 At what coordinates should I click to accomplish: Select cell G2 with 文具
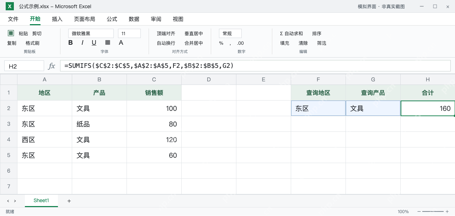click(x=373, y=108)
